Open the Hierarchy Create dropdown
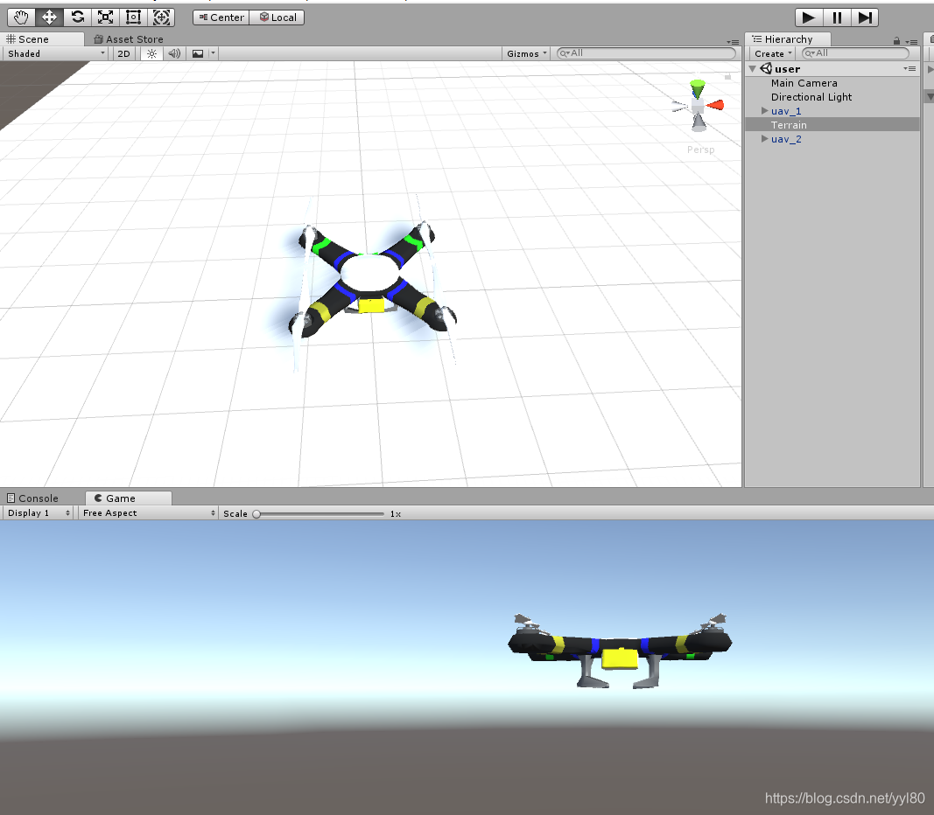Screen dimensions: 934x815 coord(773,53)
